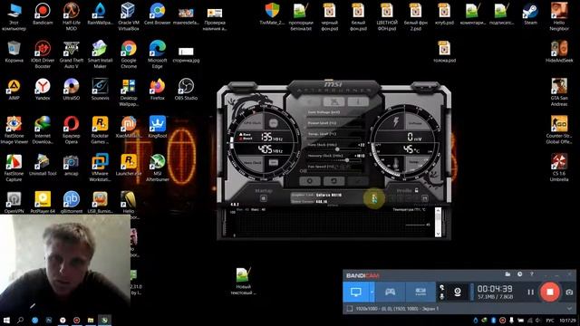Select the UltraISO desktop icon
The width and height of the screenshot is (580, 326).
point(71,90)
